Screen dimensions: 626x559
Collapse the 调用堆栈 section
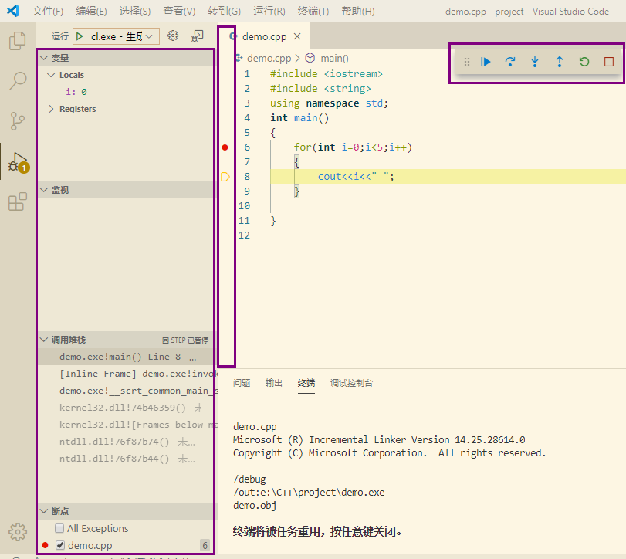[x=44, y=340]
